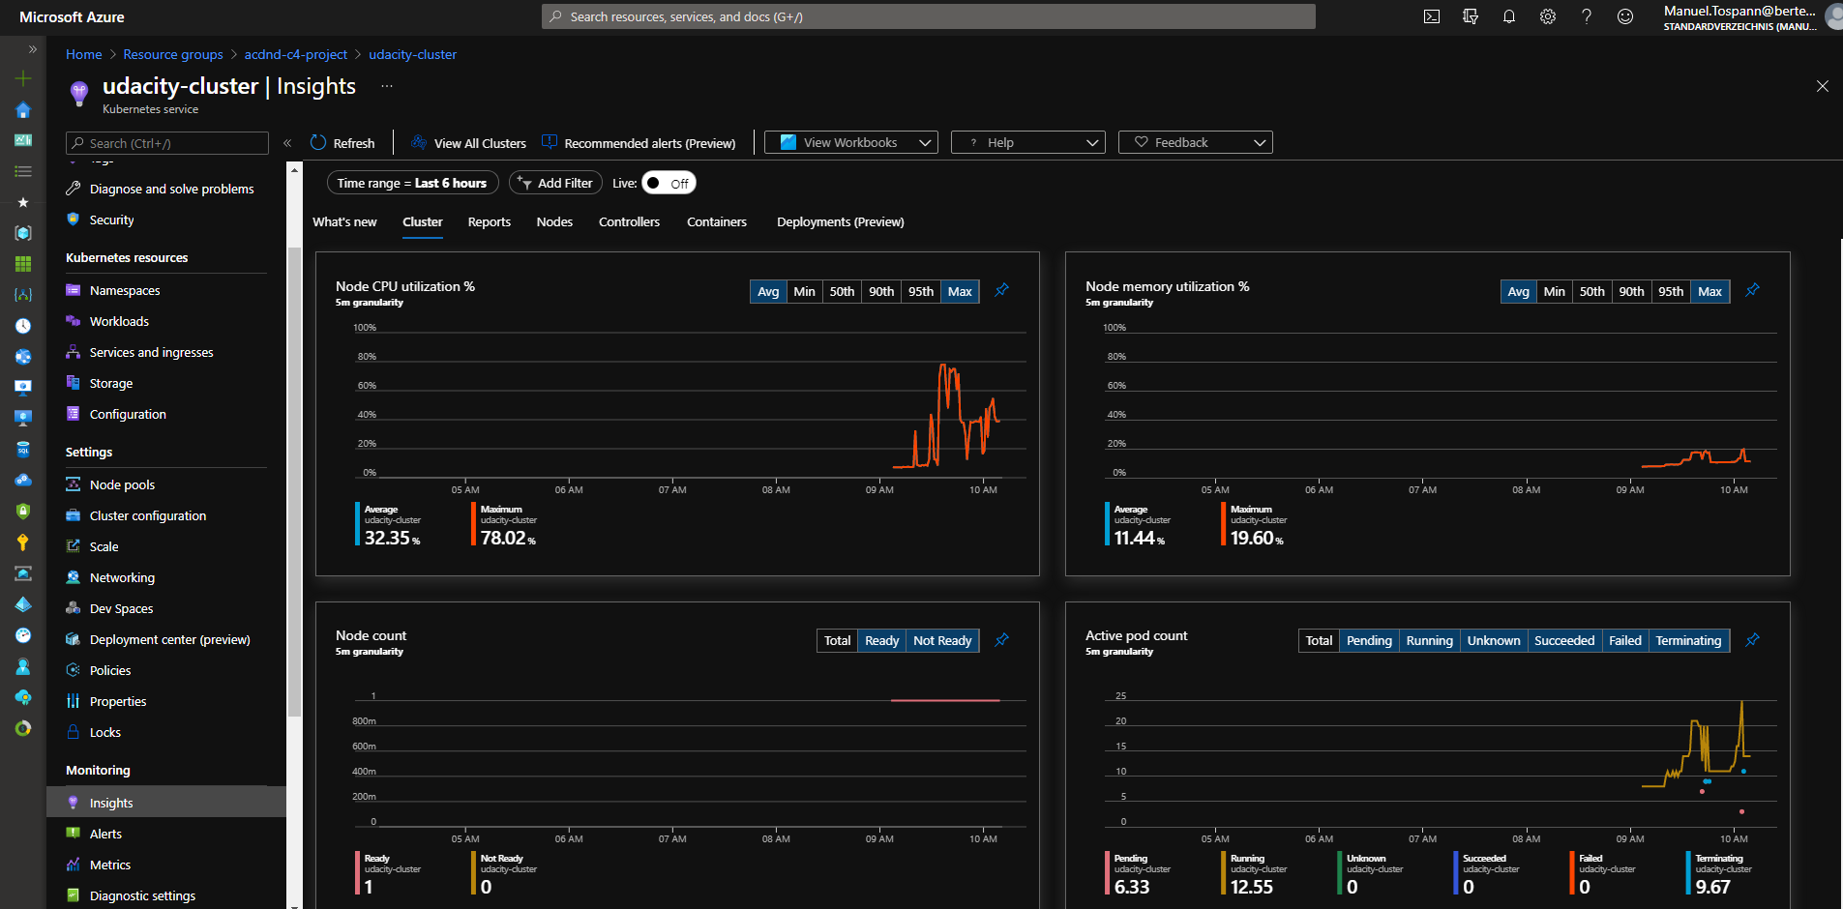
Task: Click the global search resources box
Action: pos(929,16)
